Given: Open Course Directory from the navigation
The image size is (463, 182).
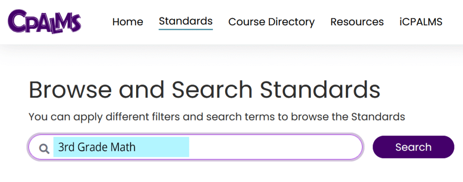Looking at the screenshot, I should pyautogui.click(x=271, y=22).
